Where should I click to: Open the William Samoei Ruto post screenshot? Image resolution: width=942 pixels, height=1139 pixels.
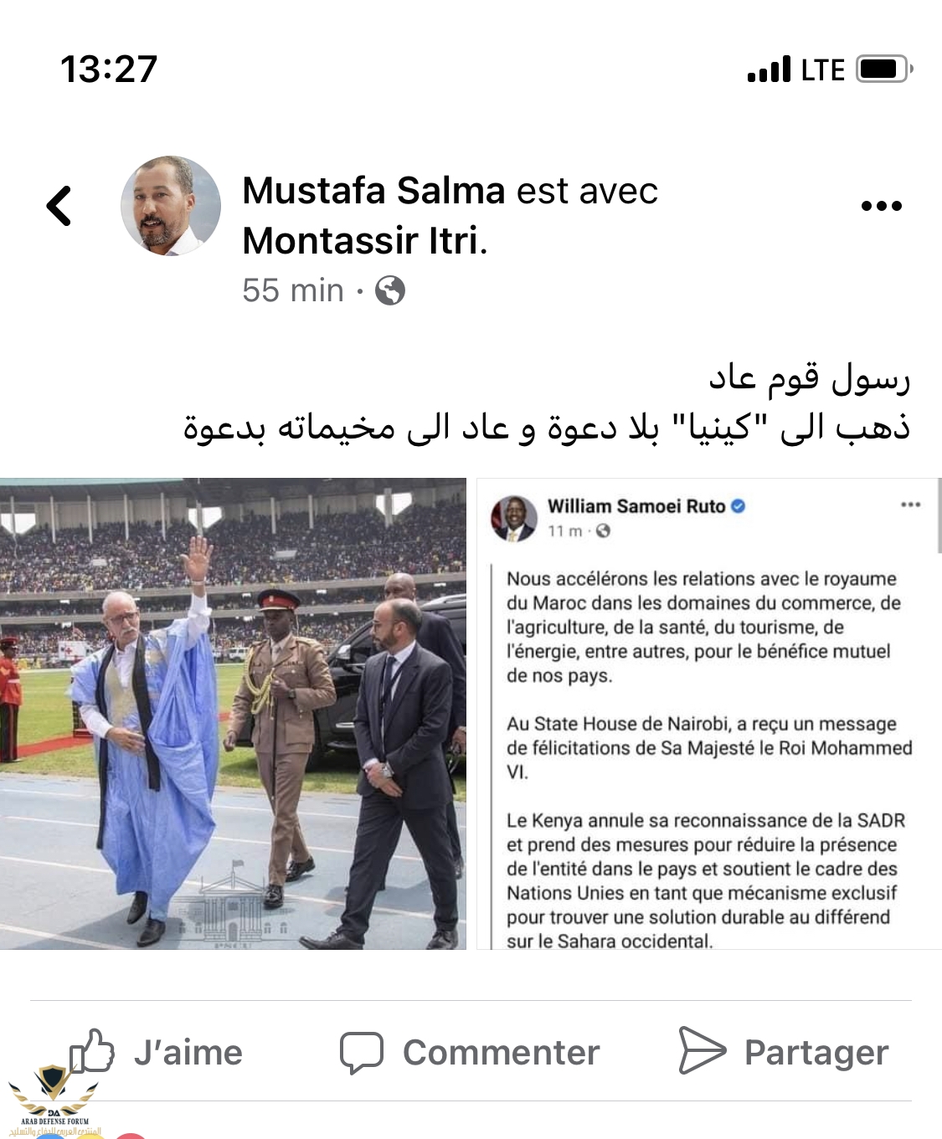pyautogui.click(x=709, y=714)
